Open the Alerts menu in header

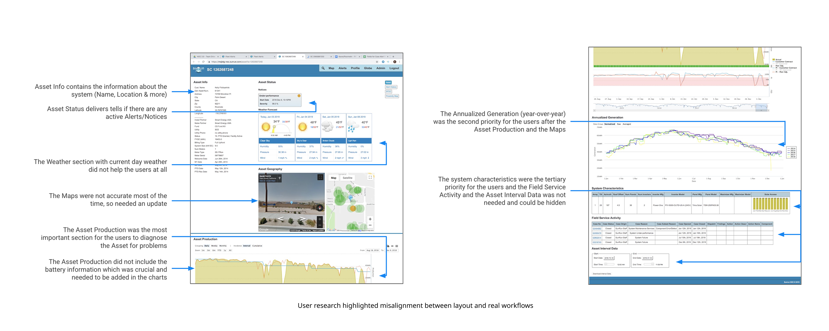[342, 68]
